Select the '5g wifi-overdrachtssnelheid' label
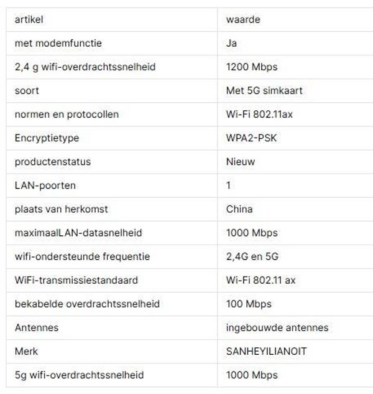This screenshot has width=373, height=394. click(x=79, y=375)
